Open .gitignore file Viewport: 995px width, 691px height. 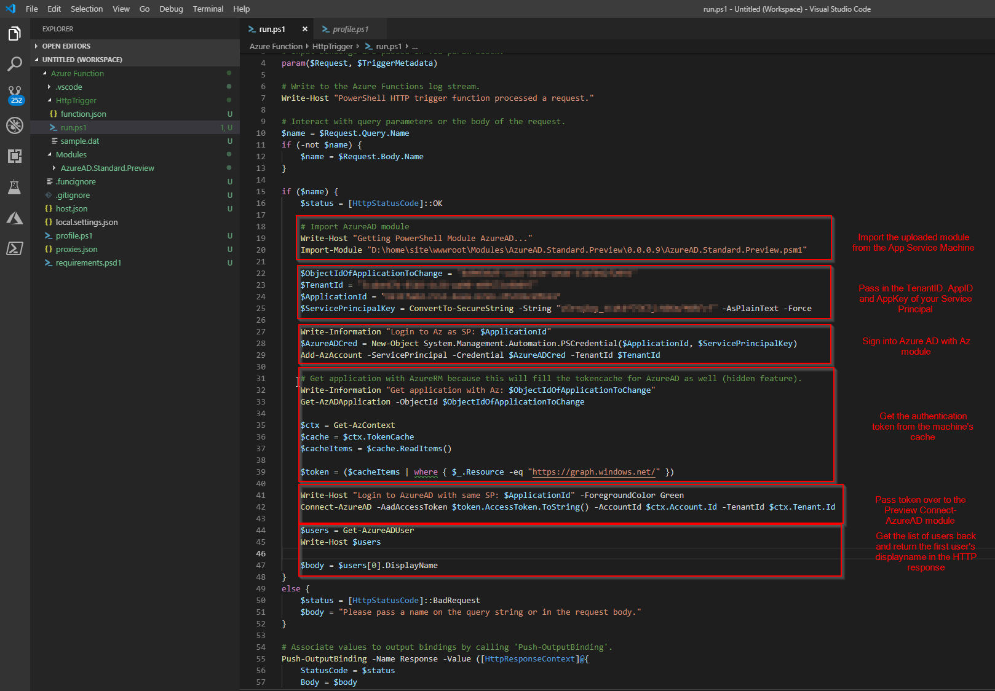pyautogui.click(x=135, y=195)
